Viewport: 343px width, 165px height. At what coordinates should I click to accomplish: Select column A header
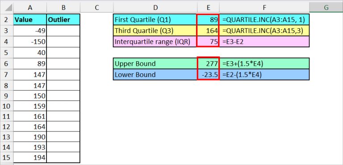click(x=30, y=8)
